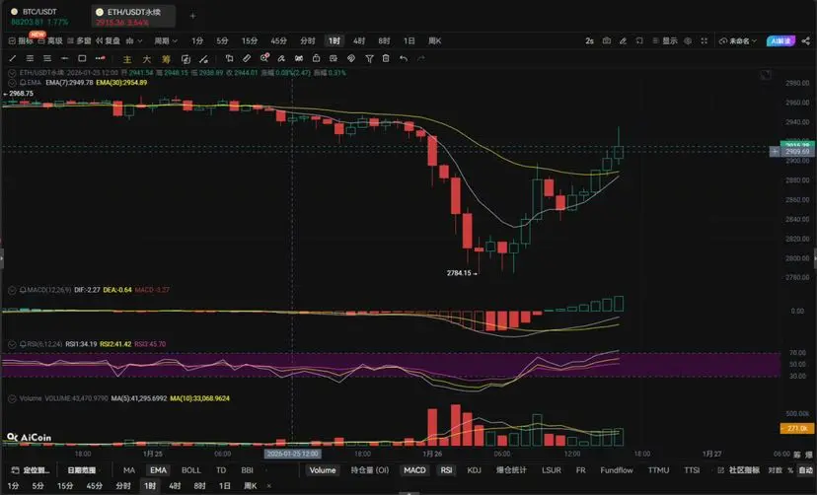Collapse the ETH/USDT price legend row
This screenshot has height=495, width=817.
12,73
